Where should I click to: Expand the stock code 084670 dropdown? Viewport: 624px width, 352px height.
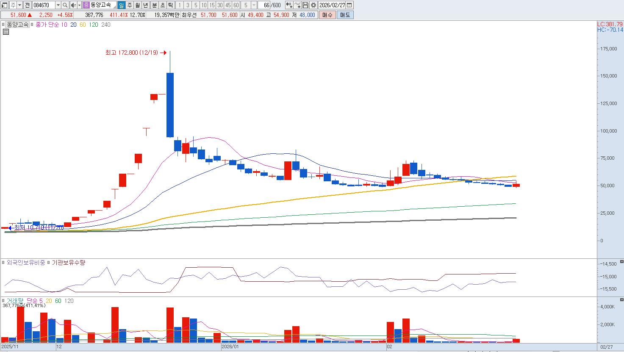(58, 5)
